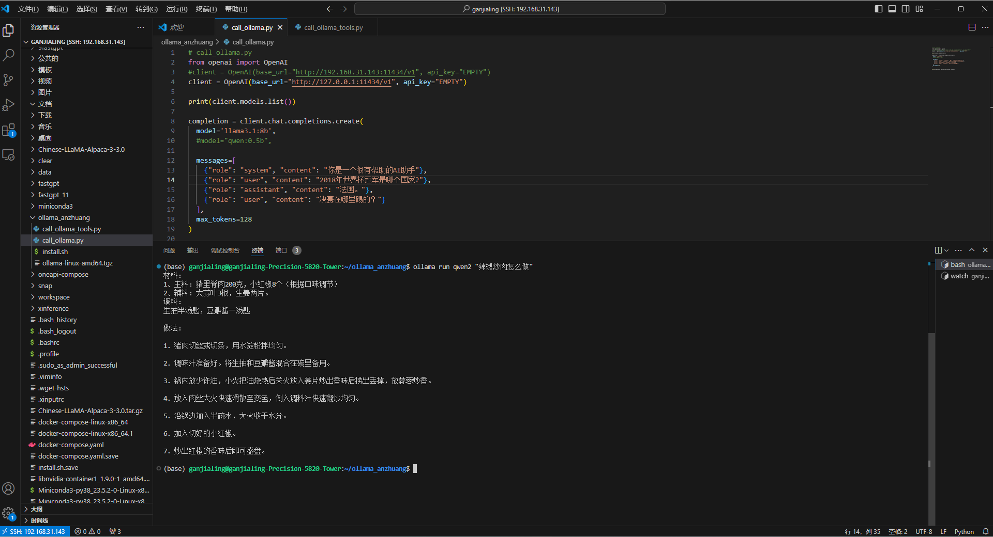Open errors and warnings count
993x537 pixels.
(87, 531)
